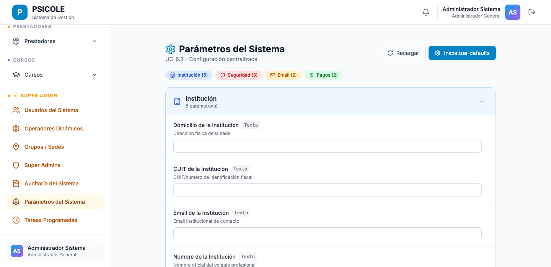
Task: Click the Prestadores menu label
Action: coord(40,41)
